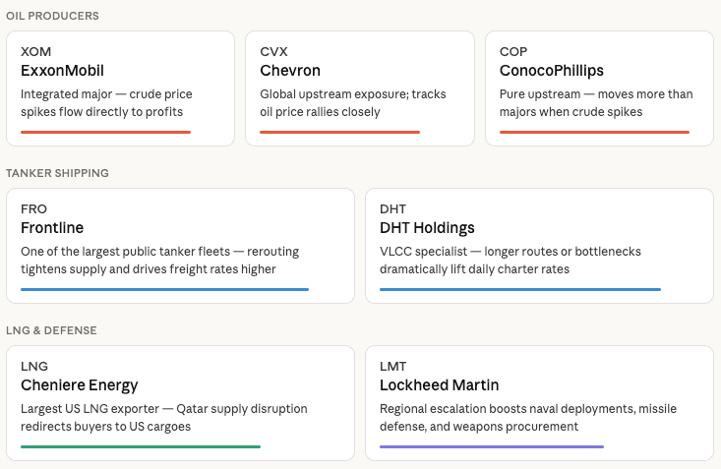Click the red bar under Chevron

point(339,132)
